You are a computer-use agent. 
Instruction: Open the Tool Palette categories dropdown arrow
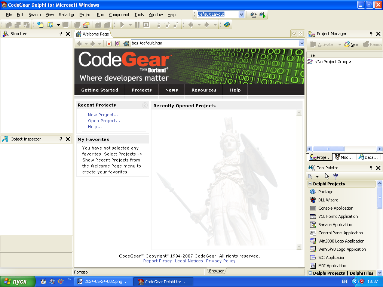pyautogui.click(x=317, y=176)
